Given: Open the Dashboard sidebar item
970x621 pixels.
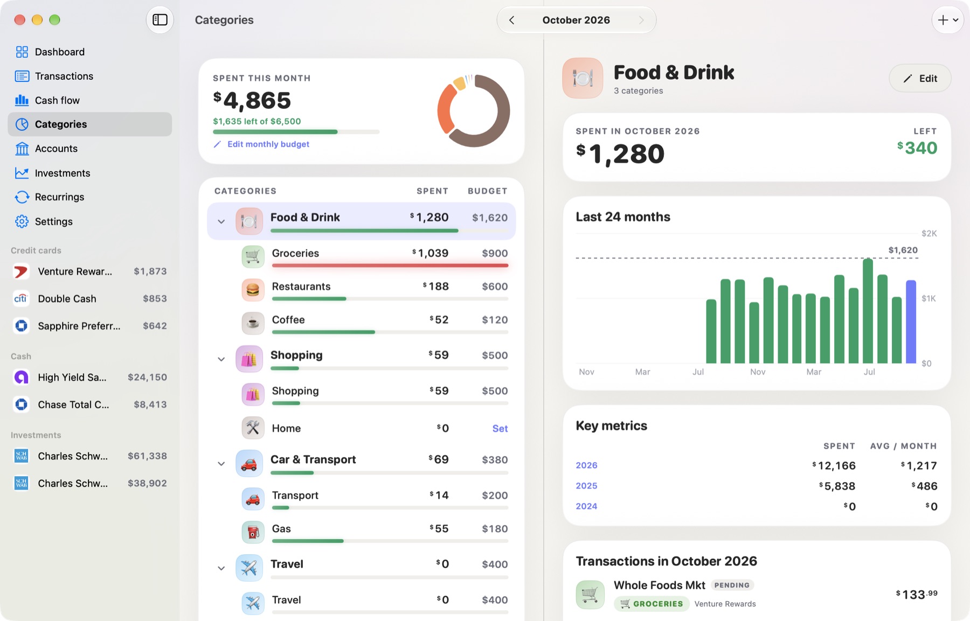Looking at the screenshot, I should click(x=89, y=52).
